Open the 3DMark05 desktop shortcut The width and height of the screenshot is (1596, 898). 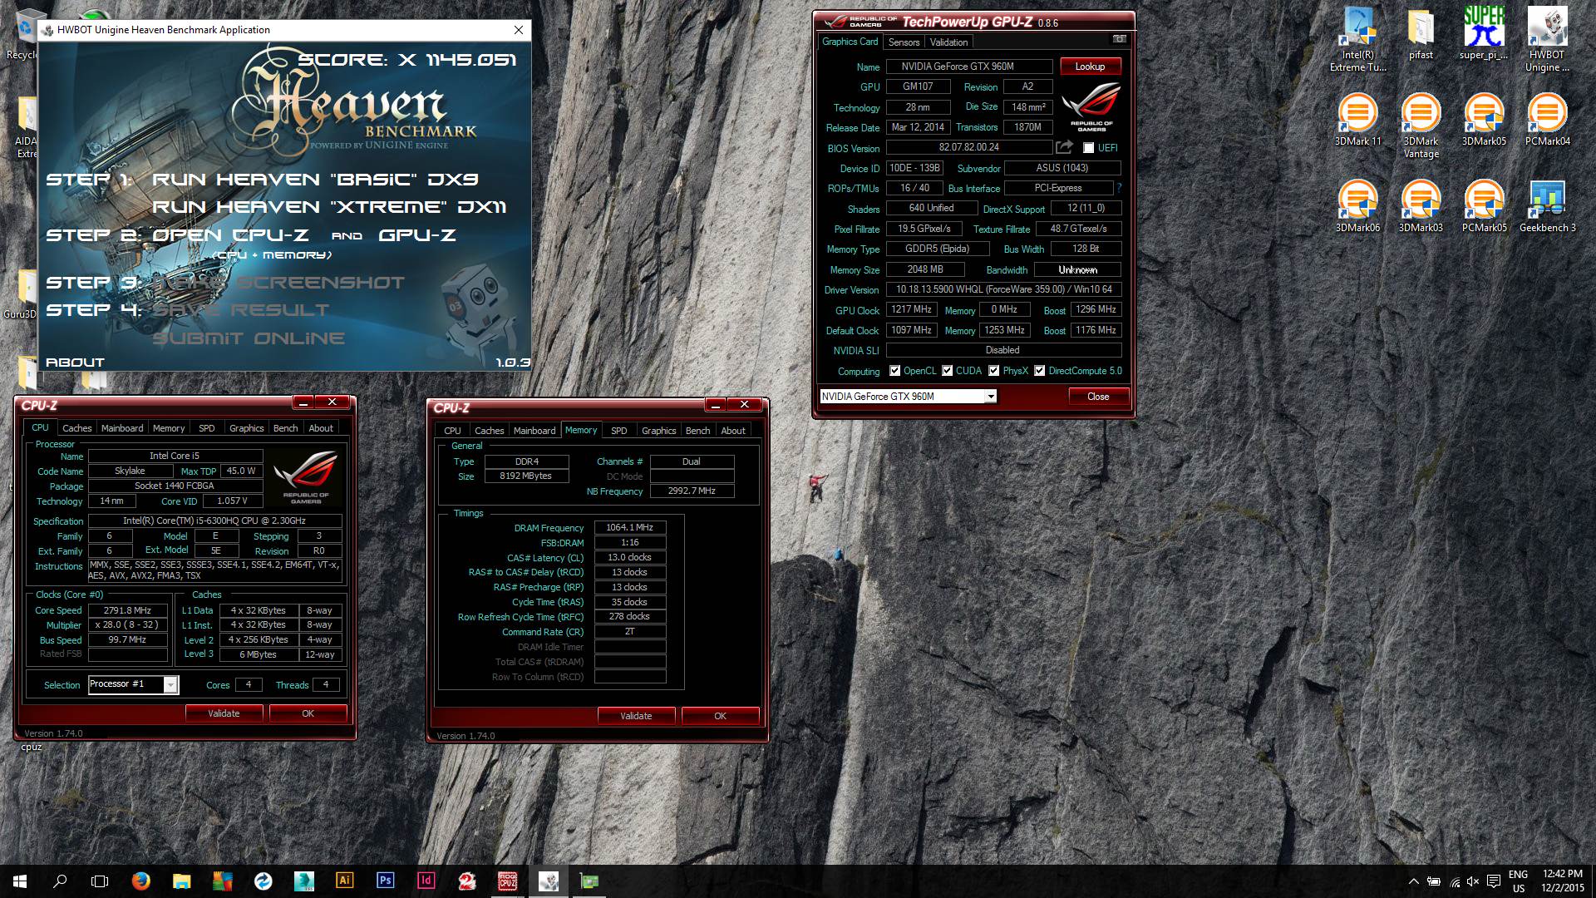(1484, 121)
